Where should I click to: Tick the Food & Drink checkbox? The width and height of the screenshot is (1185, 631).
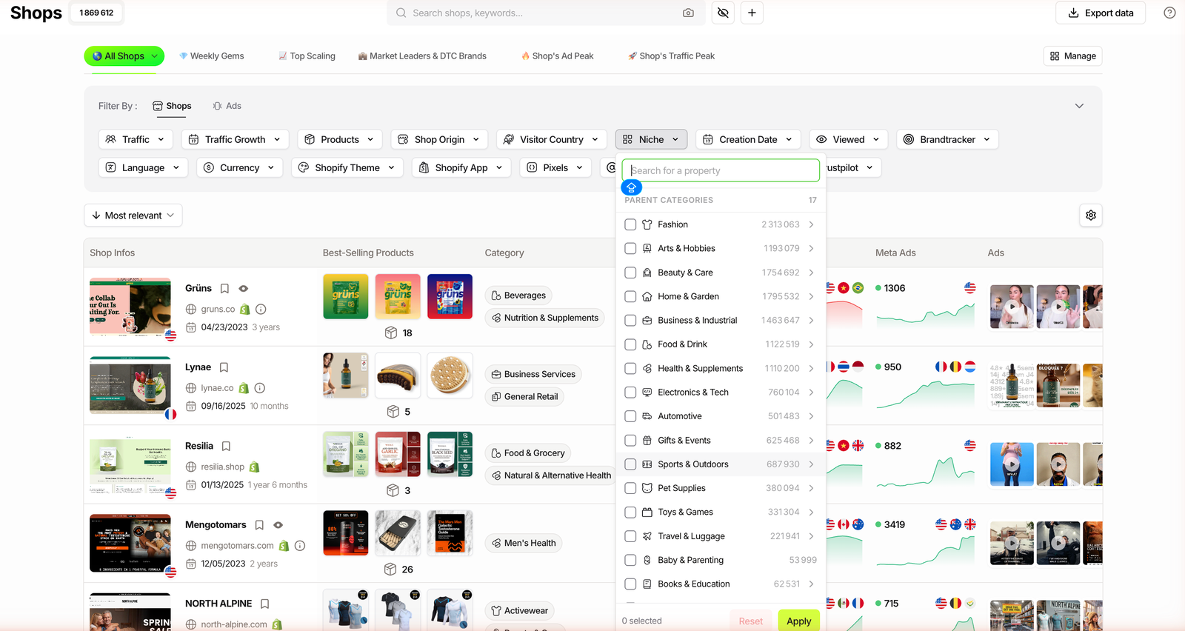coord(630,344)
